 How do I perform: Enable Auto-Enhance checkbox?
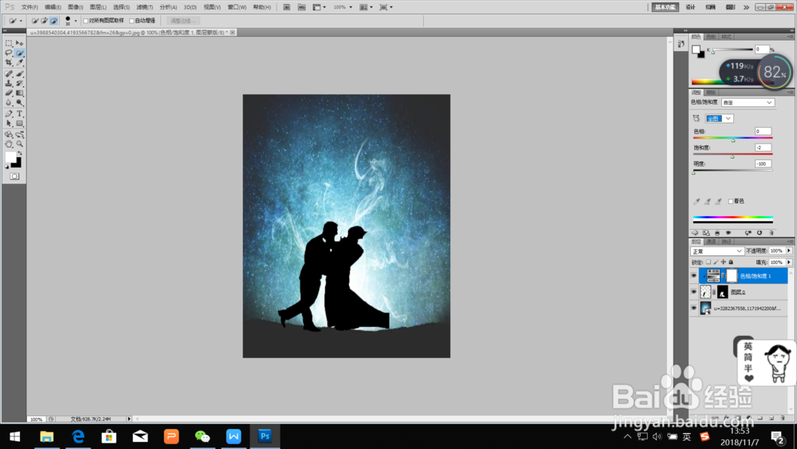point(132,21)
